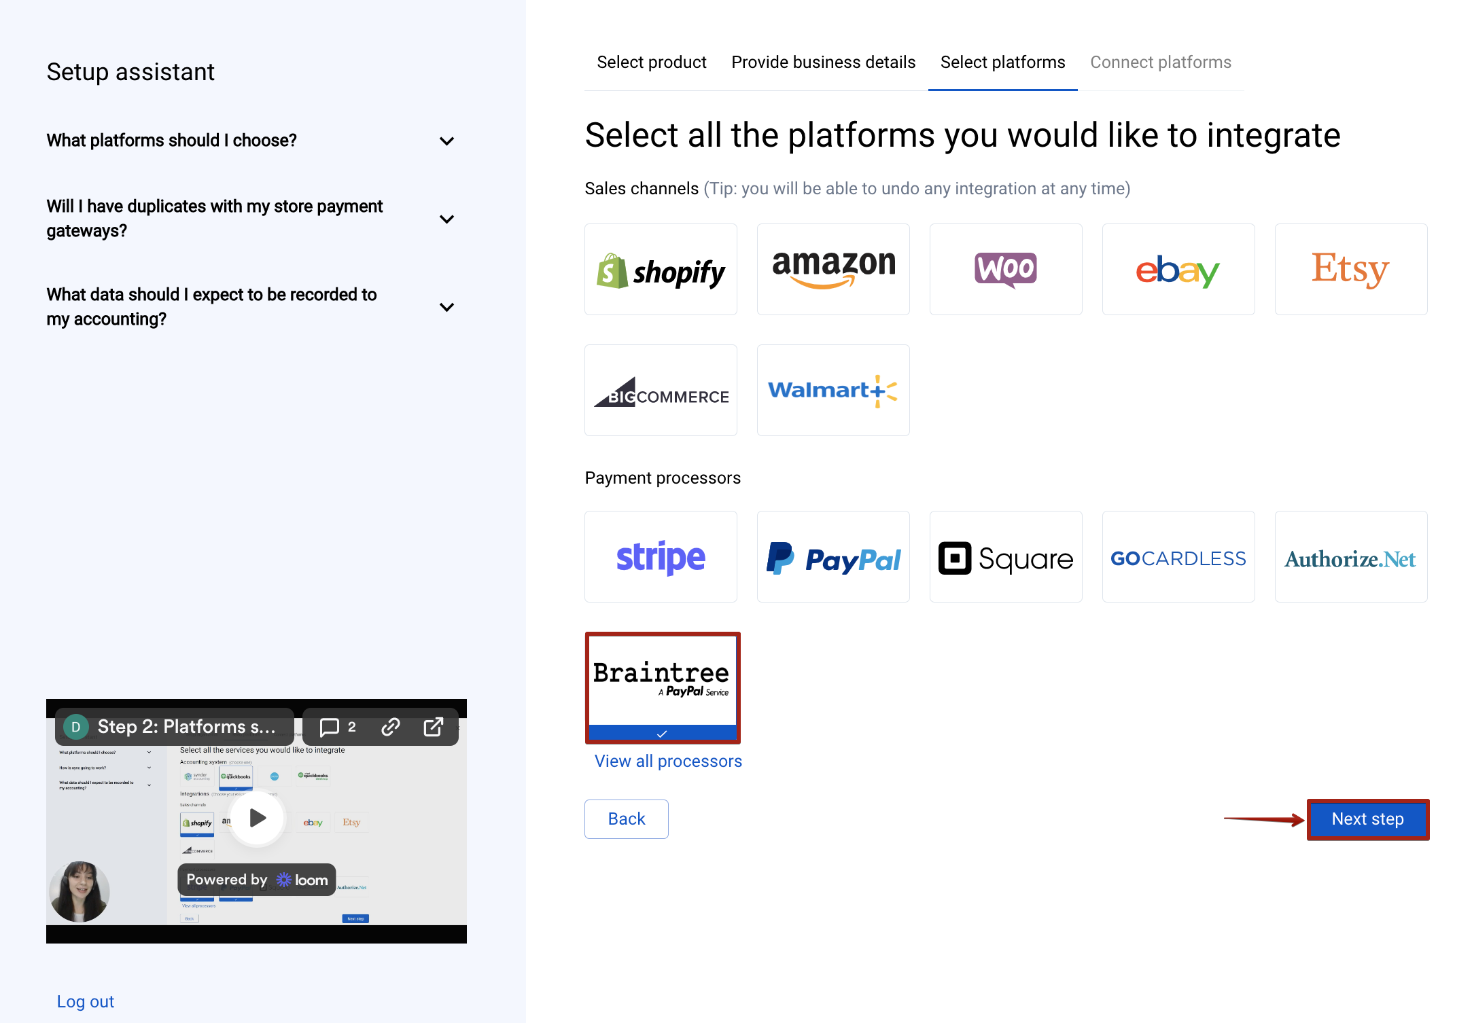Image resolution: width=1472 pixels, height=1023 pixels.
Task: Select the PayPal payment processor
Action: point(833,556)
